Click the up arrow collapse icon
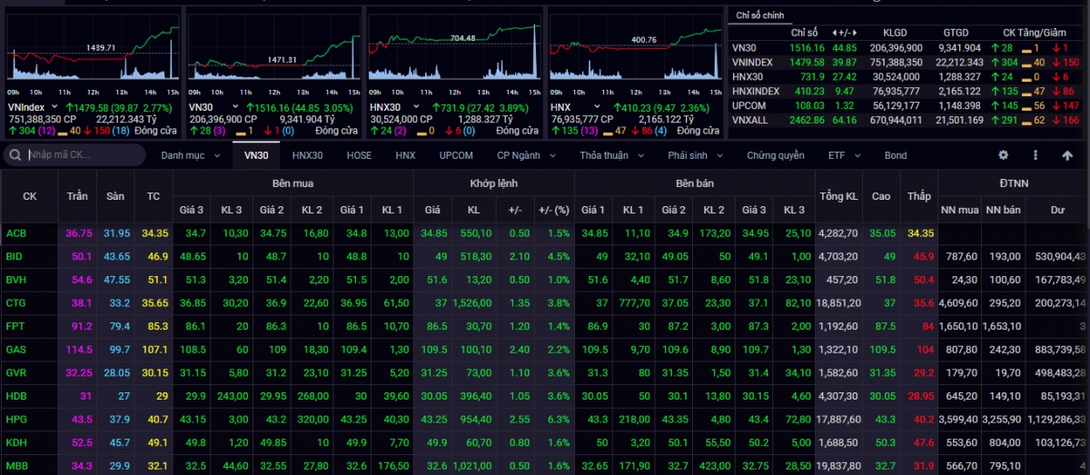Image resolution: width=1090 pixels, height=475 pixels. click(x=1067, y=155)
